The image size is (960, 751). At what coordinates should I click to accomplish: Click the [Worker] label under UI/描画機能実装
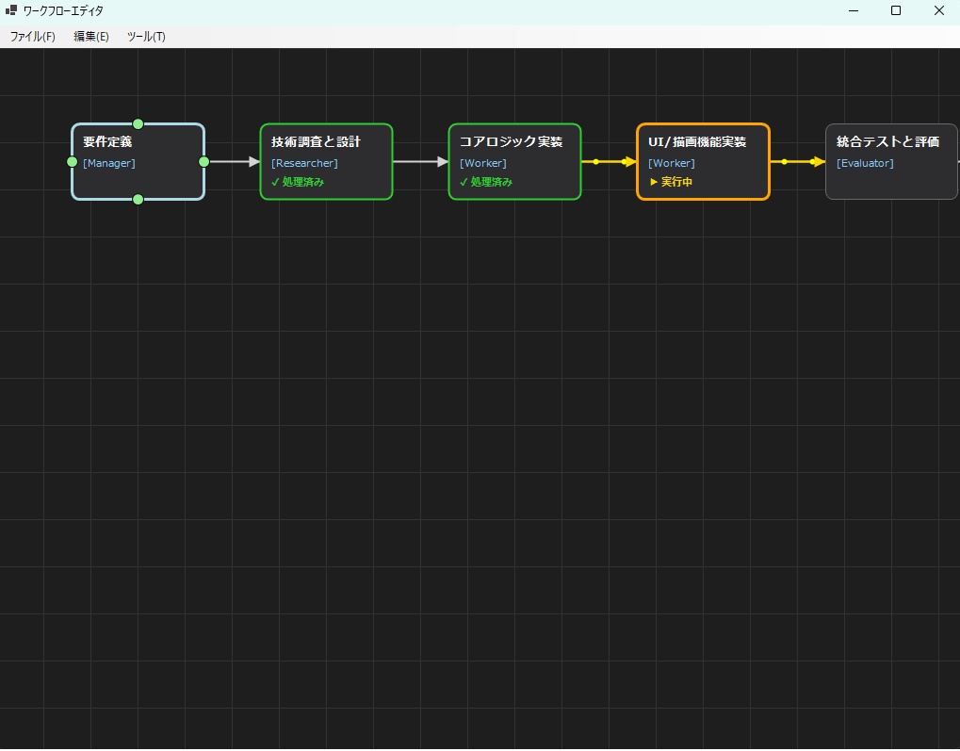(672, 163)
